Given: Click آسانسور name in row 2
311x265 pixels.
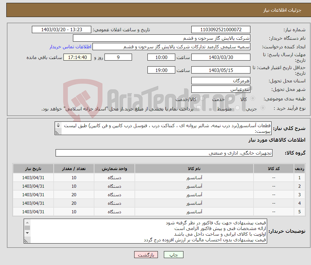Looking at the screenshot, I should tap(194, 186).
